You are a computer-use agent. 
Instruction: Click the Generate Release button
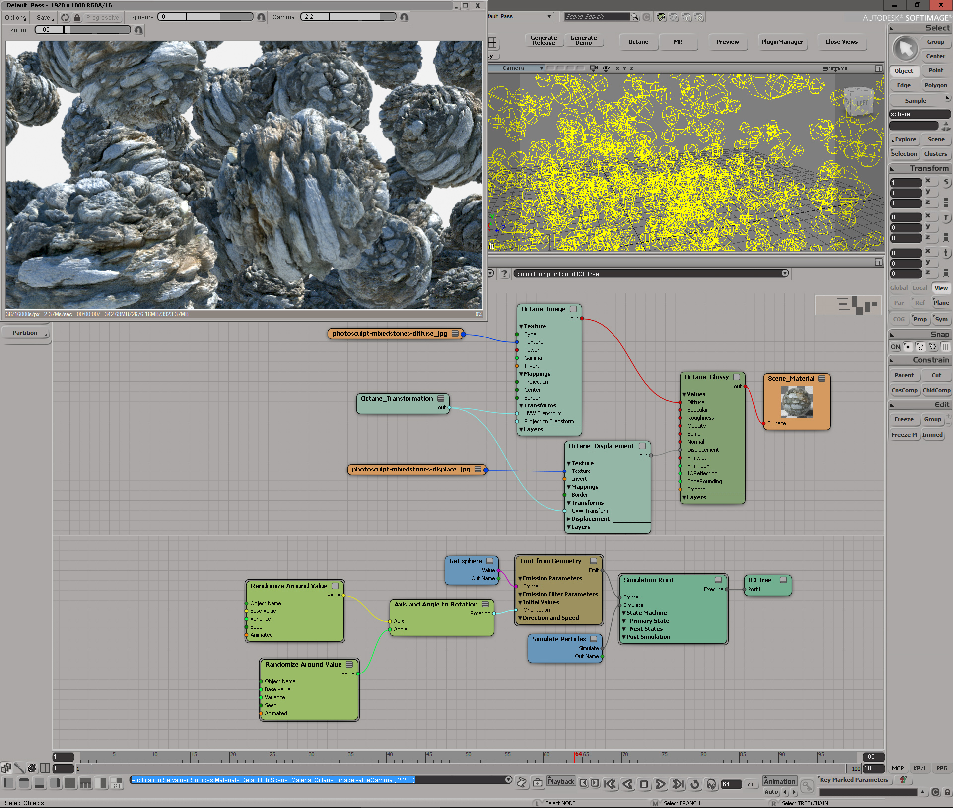[544, 40]
